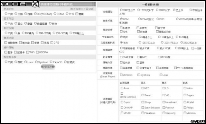The height and width of the screenshot is (124, 206).
Task: Tick the 直立式 checkbox
Action: point(156,28)
